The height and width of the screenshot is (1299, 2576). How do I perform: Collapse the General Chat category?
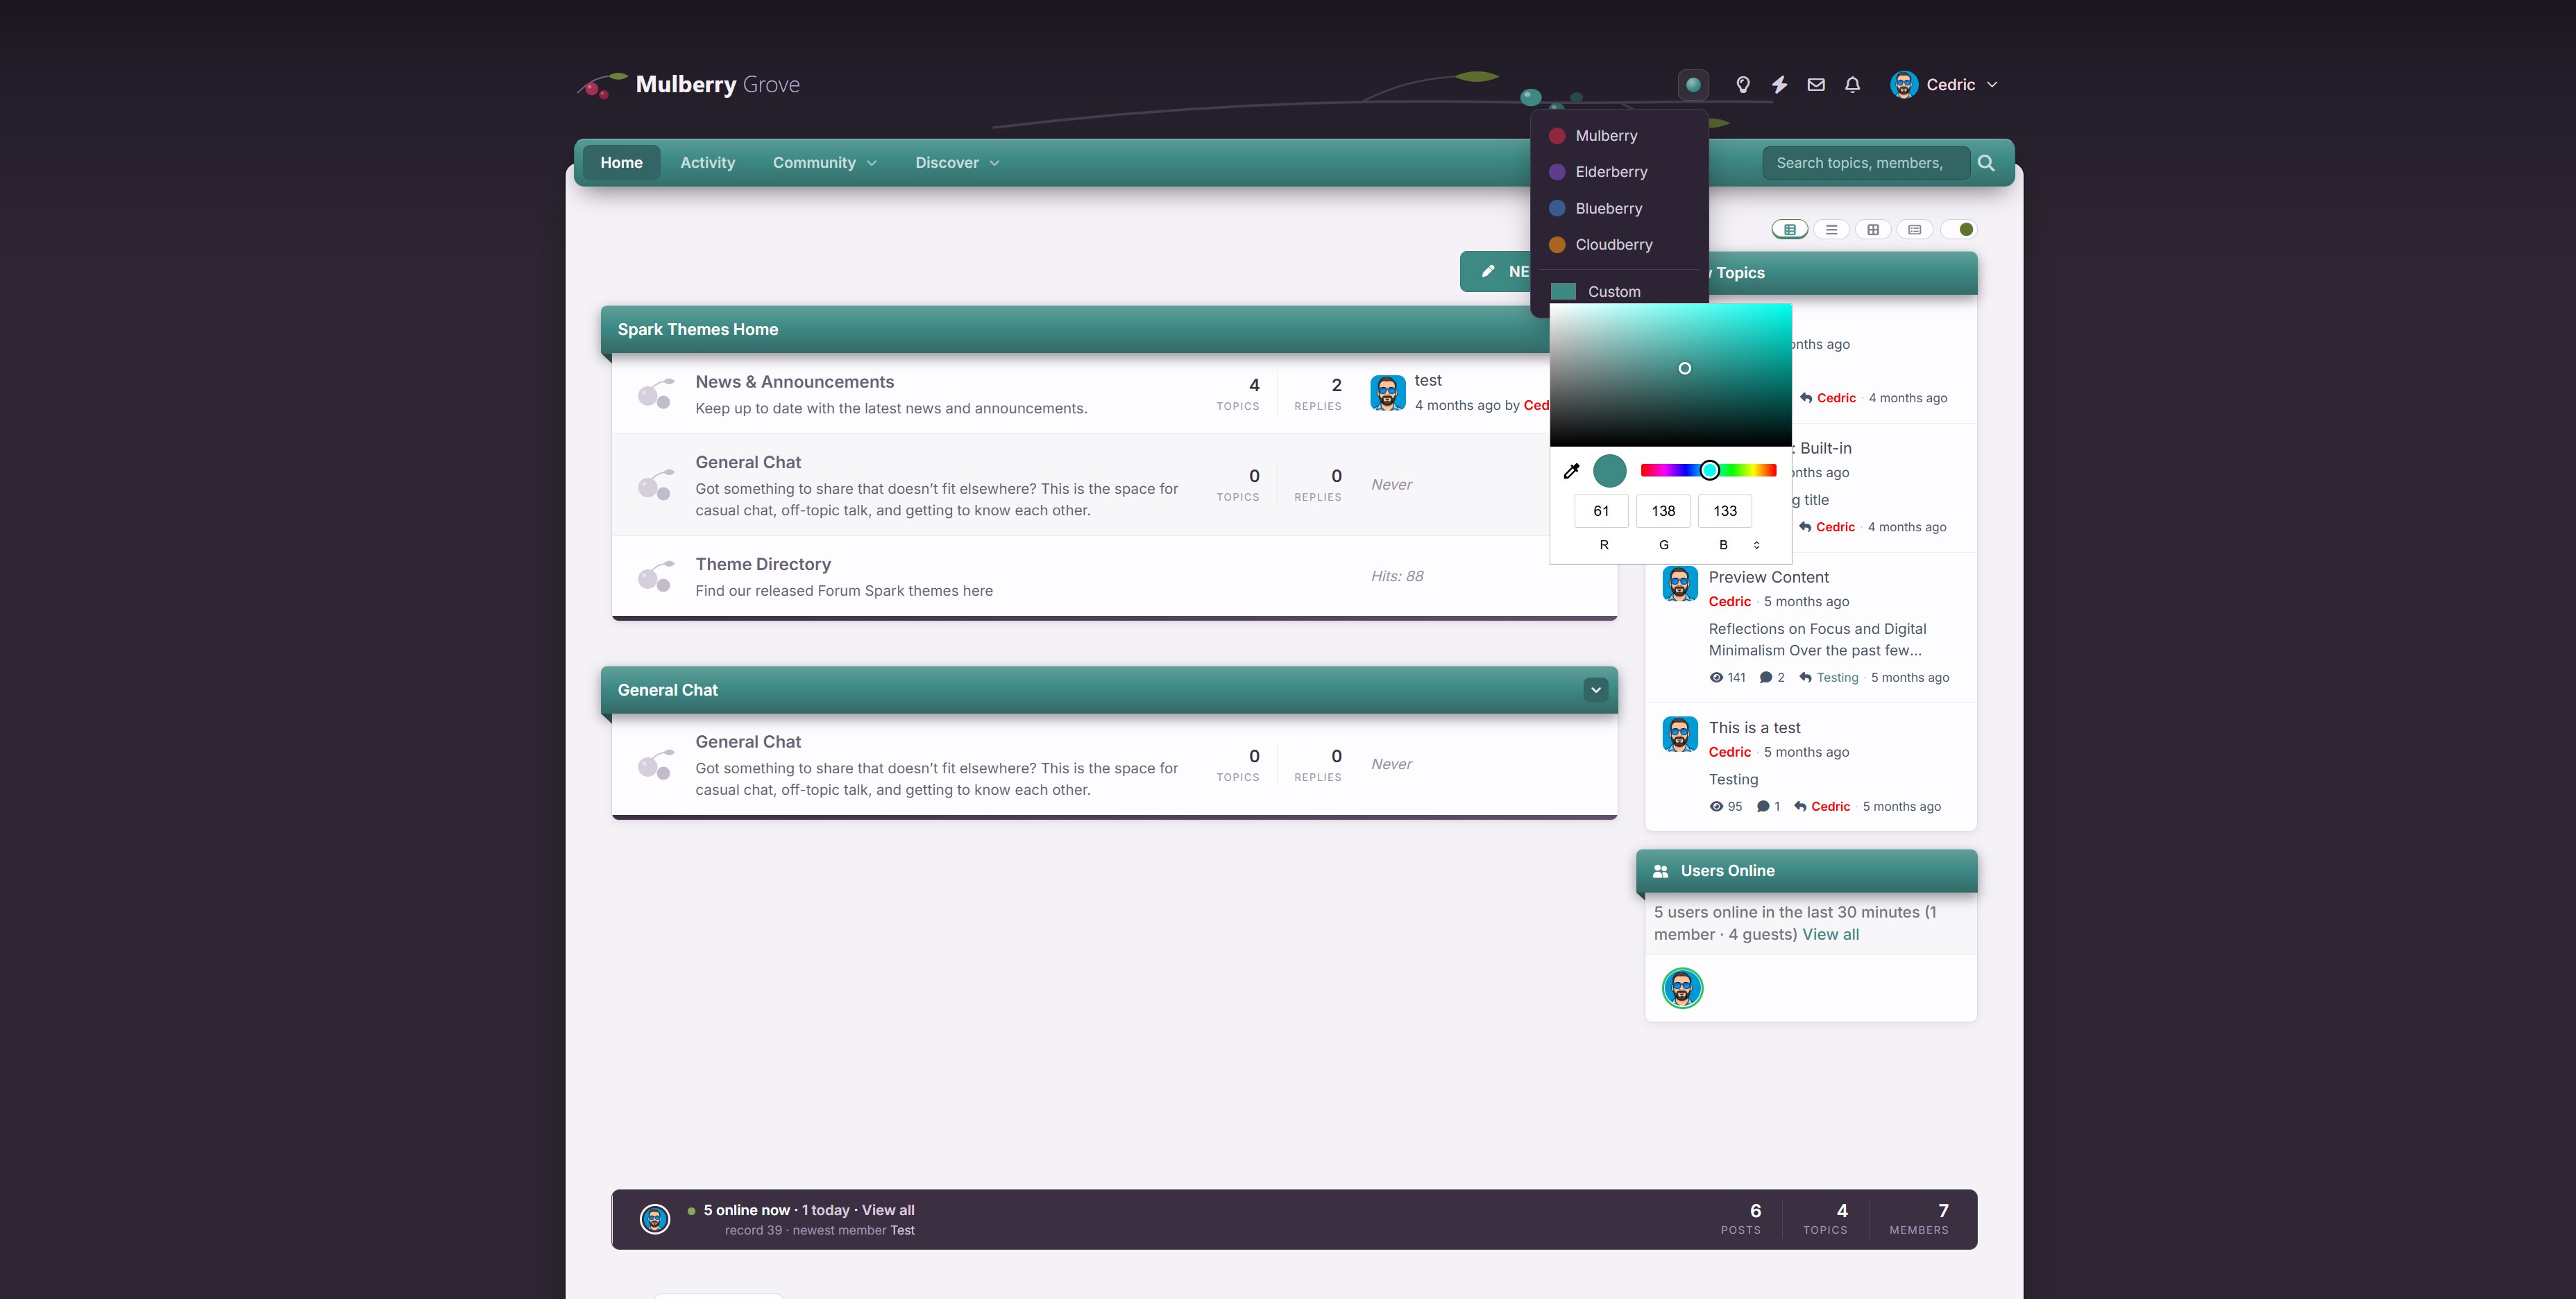1596,689
